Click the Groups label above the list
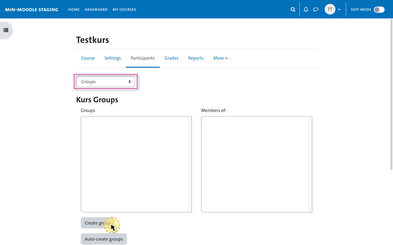This screenshot has width=393, height=245. point(88,111)
